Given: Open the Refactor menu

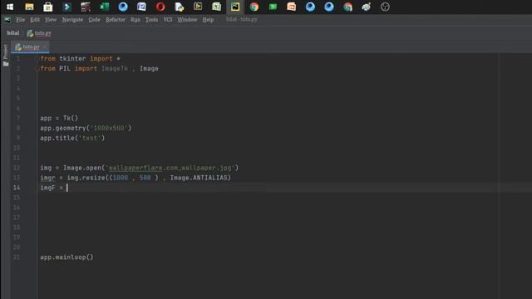Looking at the screenshot, I should pos(116,20).
